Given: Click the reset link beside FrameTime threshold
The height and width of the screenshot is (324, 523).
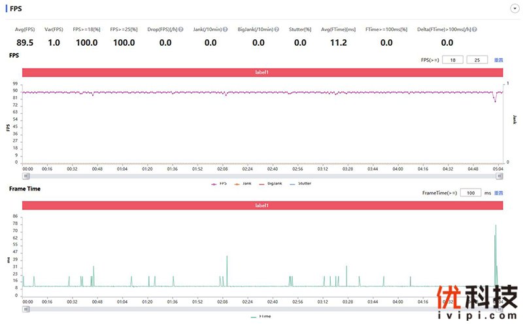Looking at the screenshot, I should pyautogui.click(x=498, y=193).
